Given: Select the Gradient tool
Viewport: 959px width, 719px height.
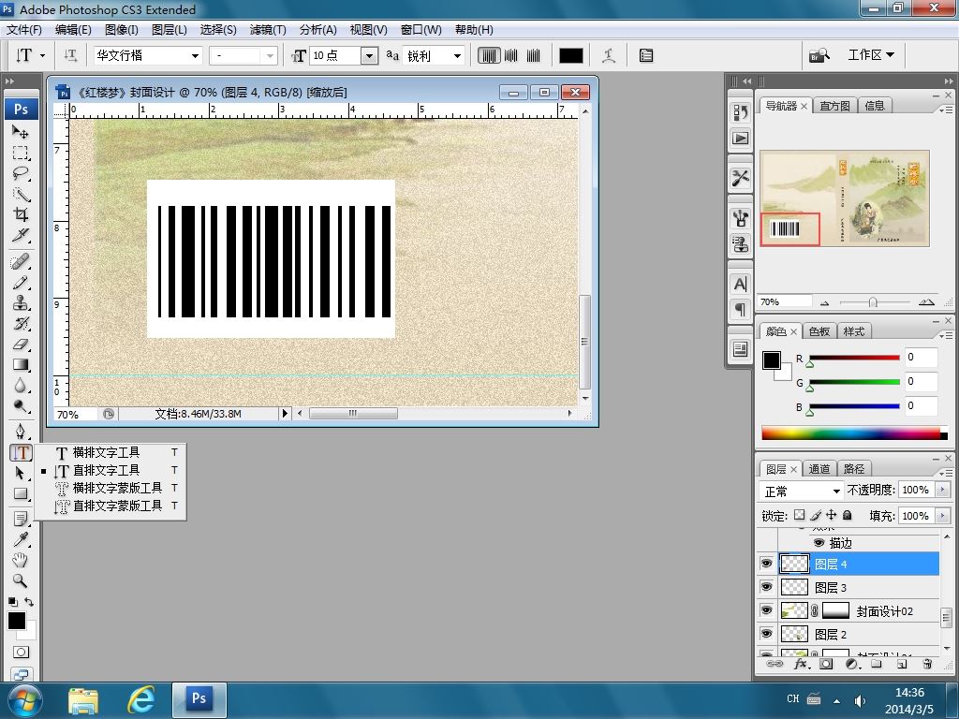Looking at the screenshot, I should coord(21,365).
